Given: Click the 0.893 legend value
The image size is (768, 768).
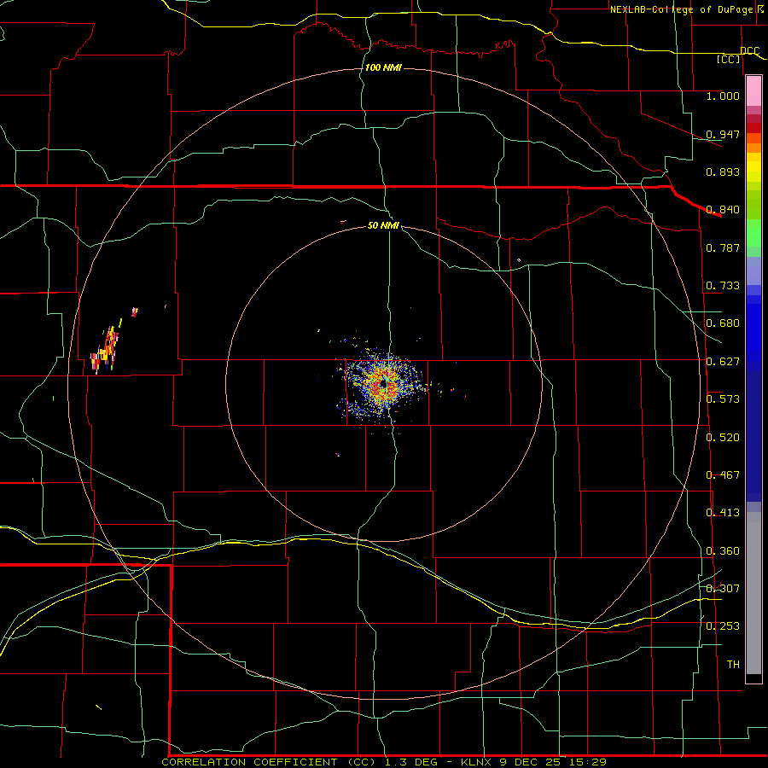Looking at the screenshot, I should [x=723, y=172].
